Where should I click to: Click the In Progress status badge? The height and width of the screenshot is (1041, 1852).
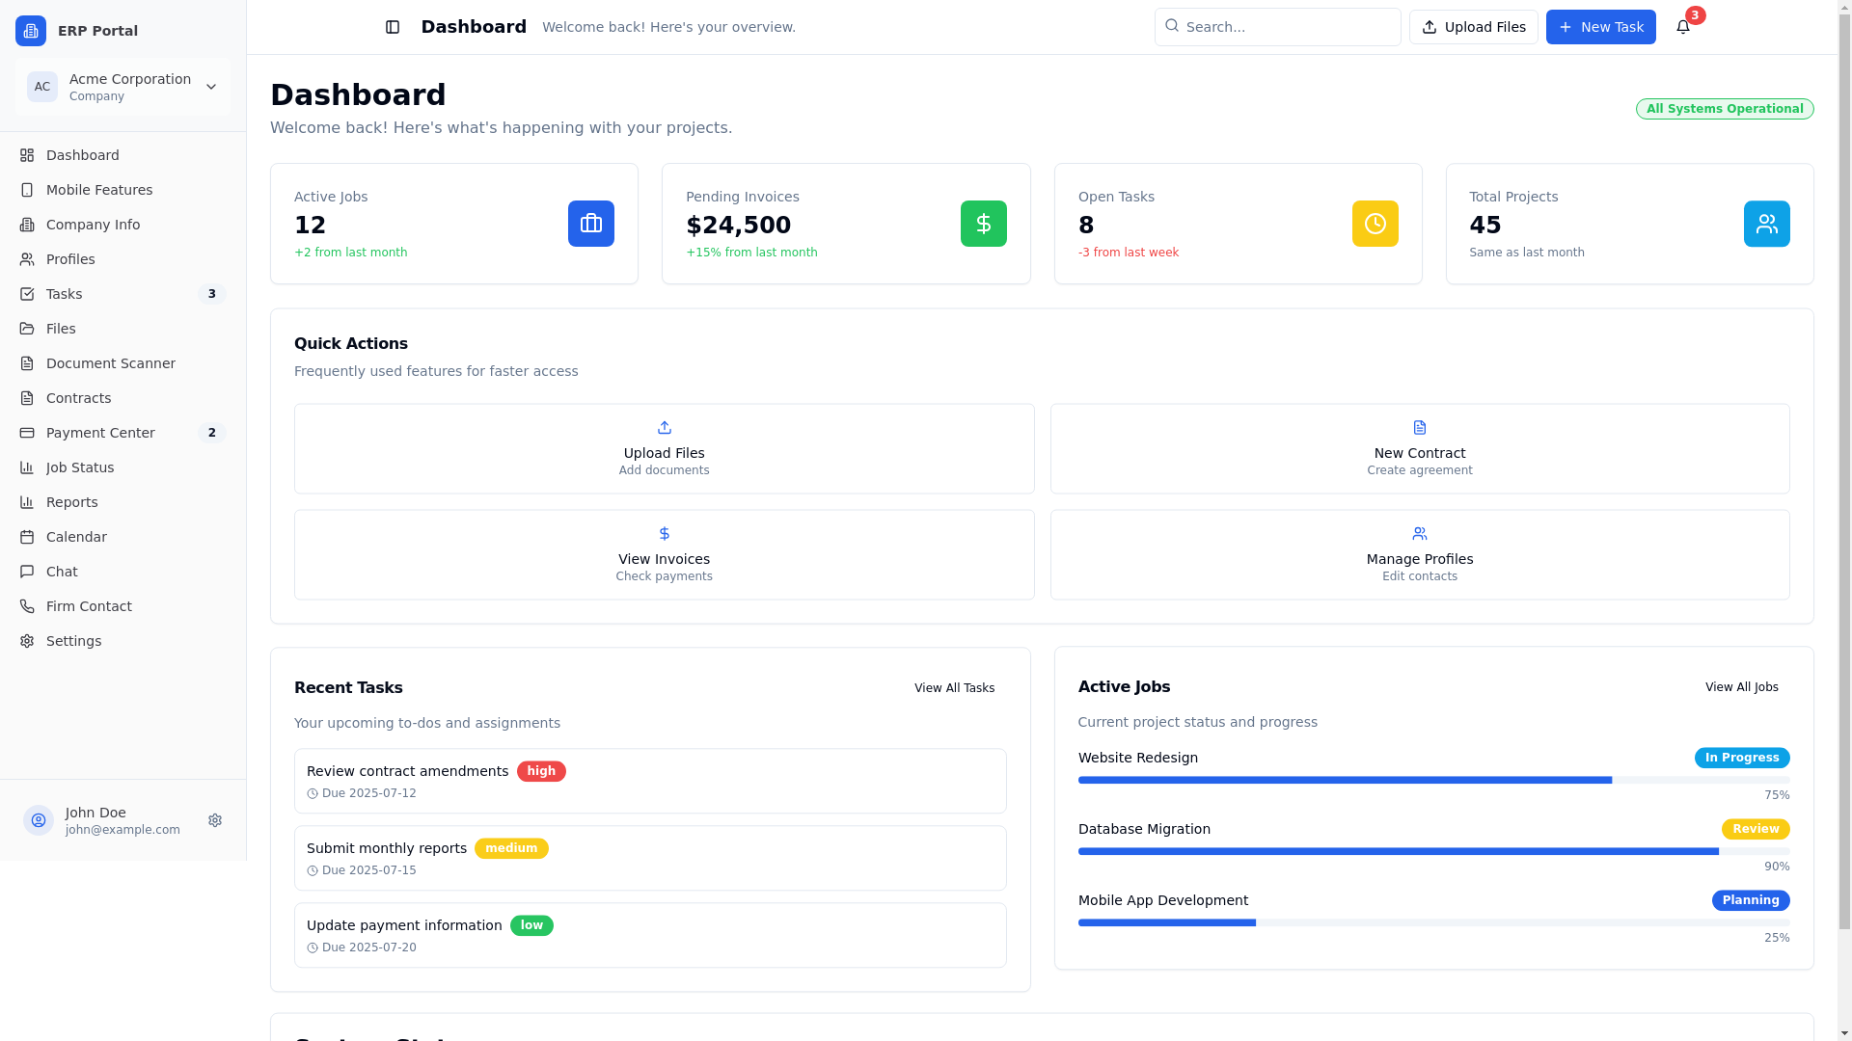pyautogui.click(x=1742, y=758)
